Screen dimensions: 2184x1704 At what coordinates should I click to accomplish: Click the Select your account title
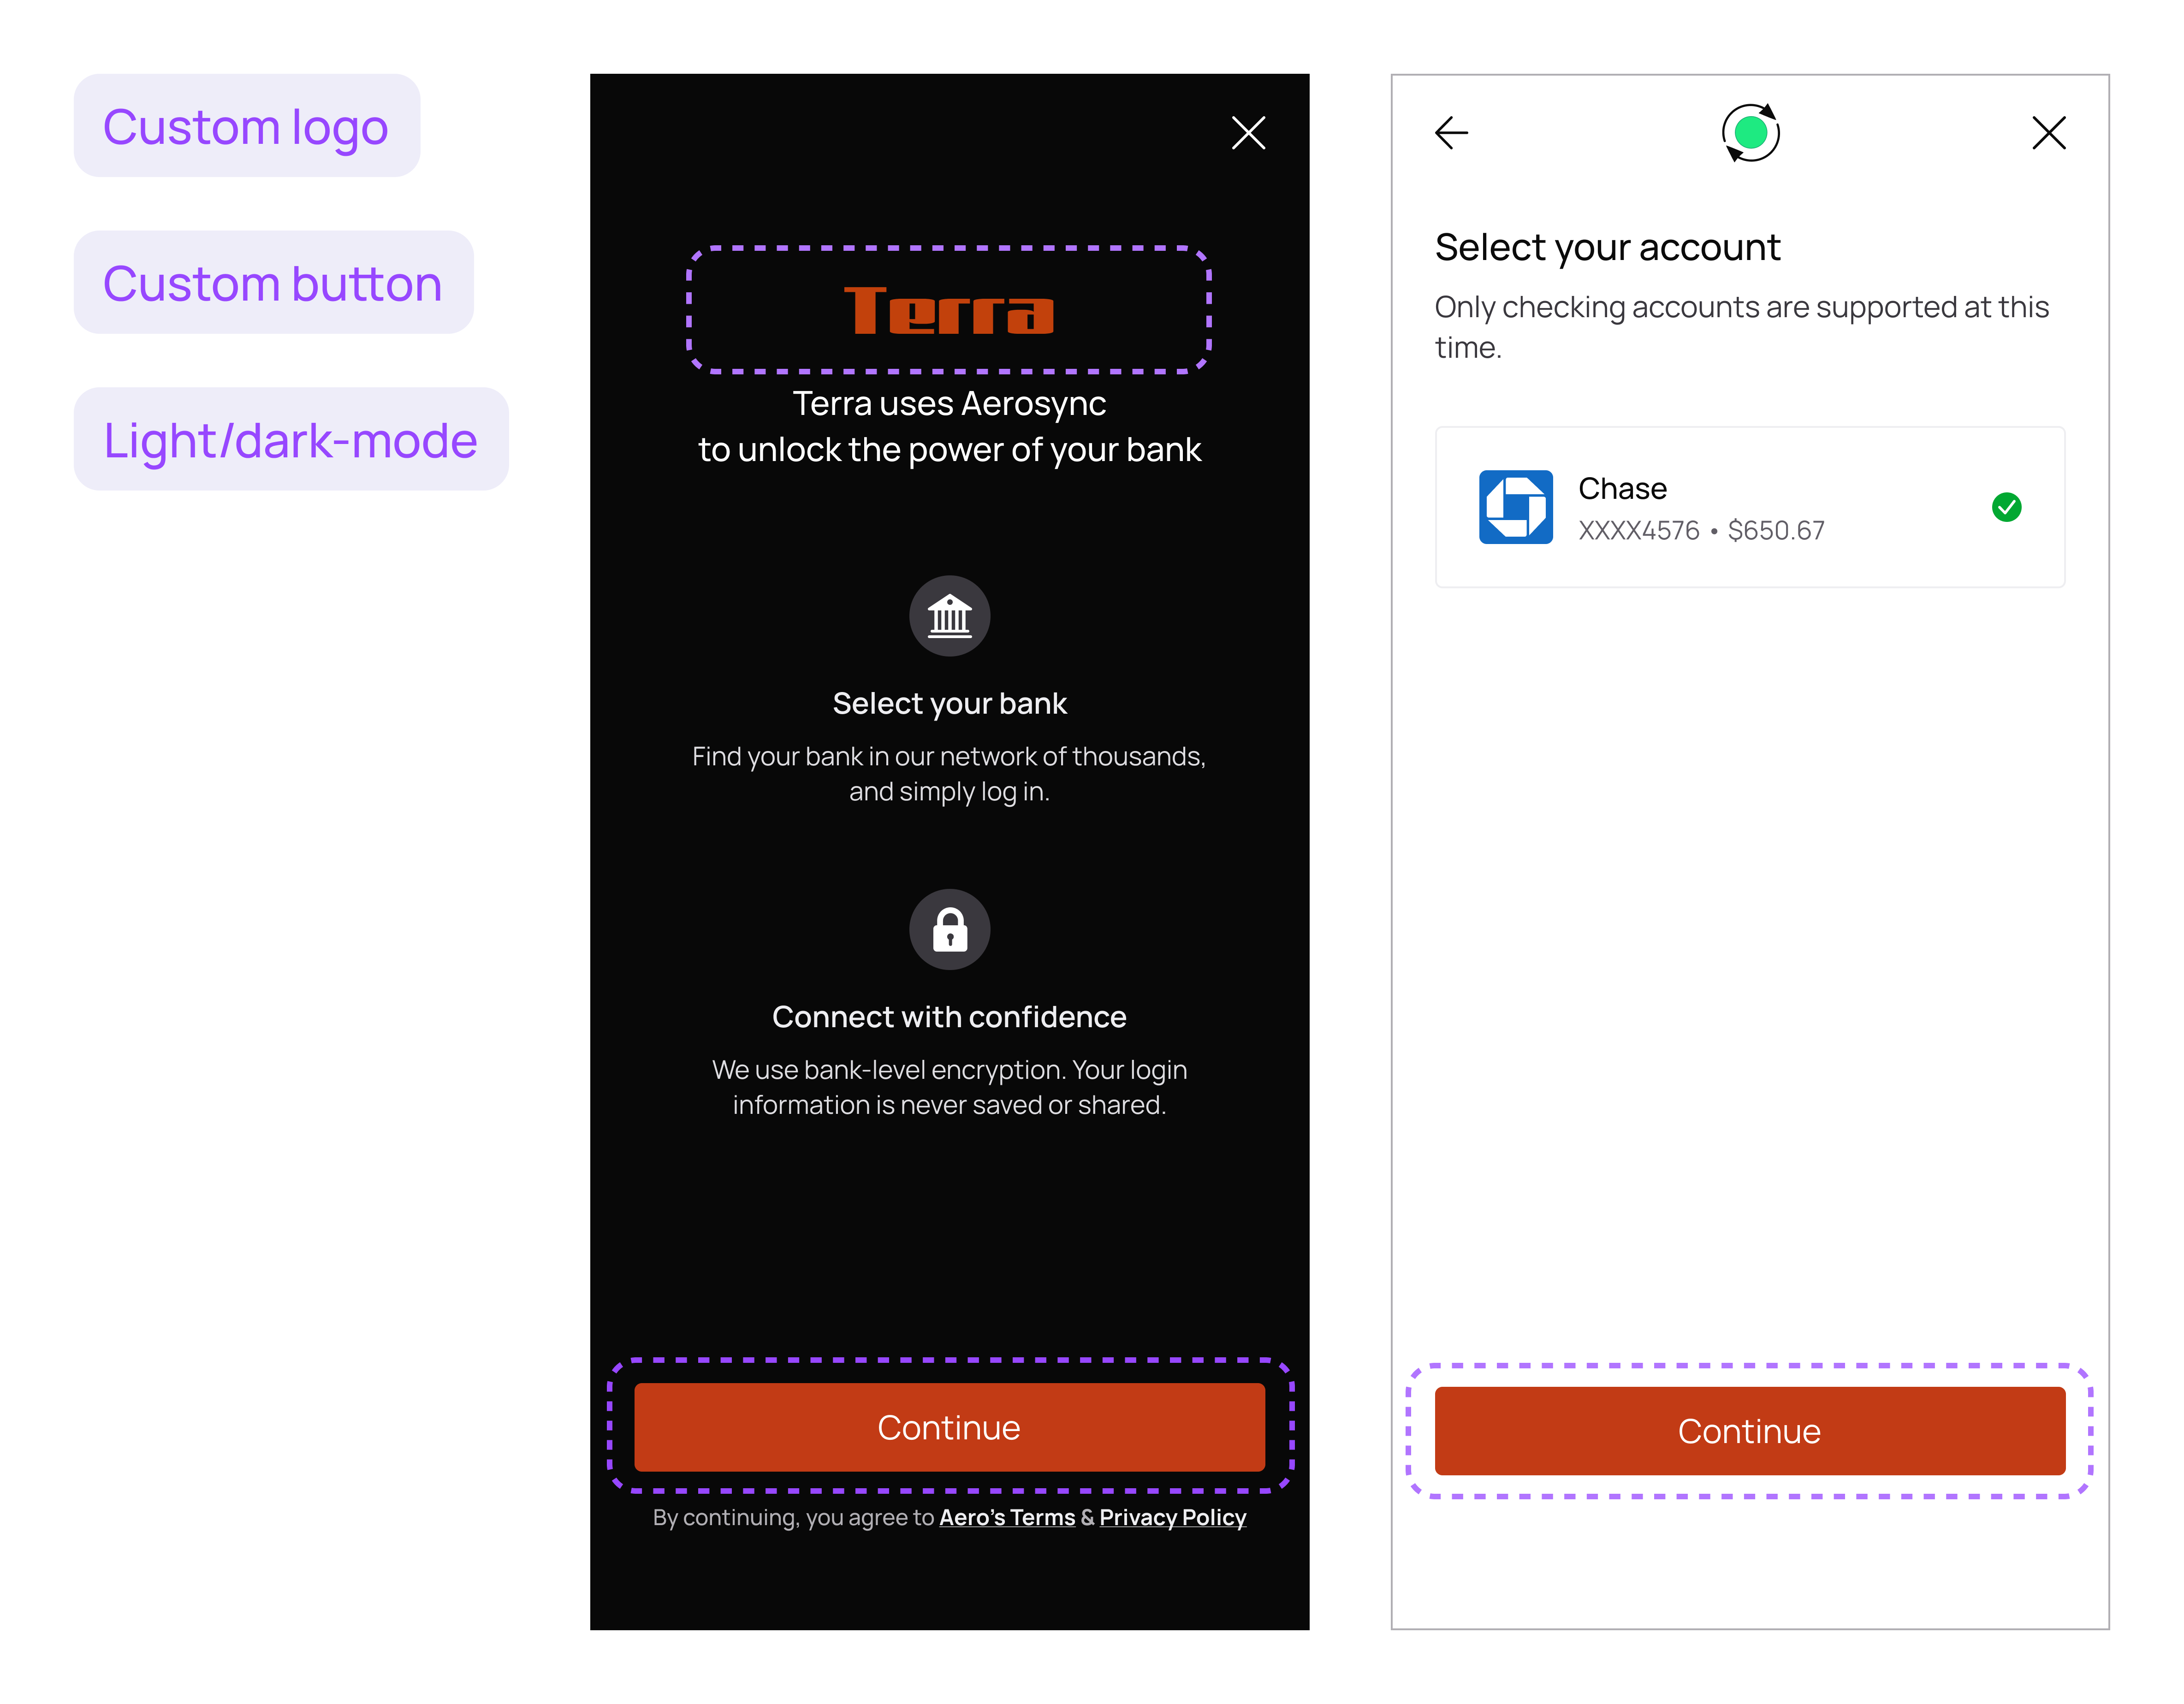coord(1608,247)
